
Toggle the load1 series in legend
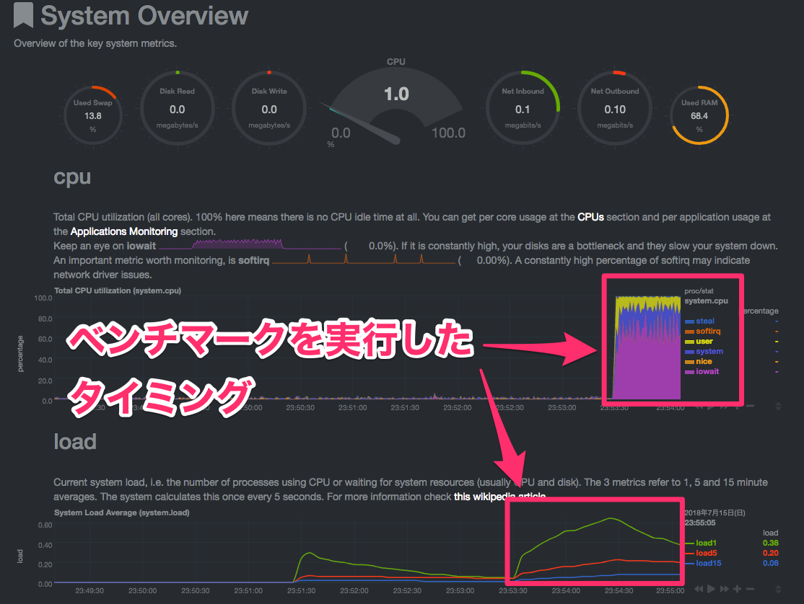point(705,543)
